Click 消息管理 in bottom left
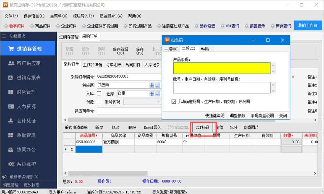This screenshot has width=324, height=194. [x=11, y=185]
